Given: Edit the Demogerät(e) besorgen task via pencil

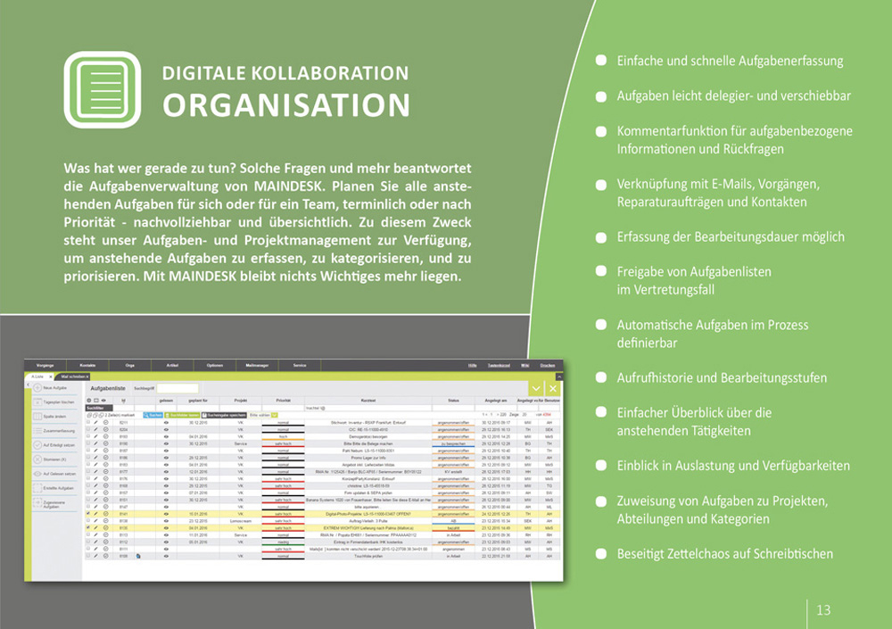Looking at the screenshot, I should click(96, 436).
